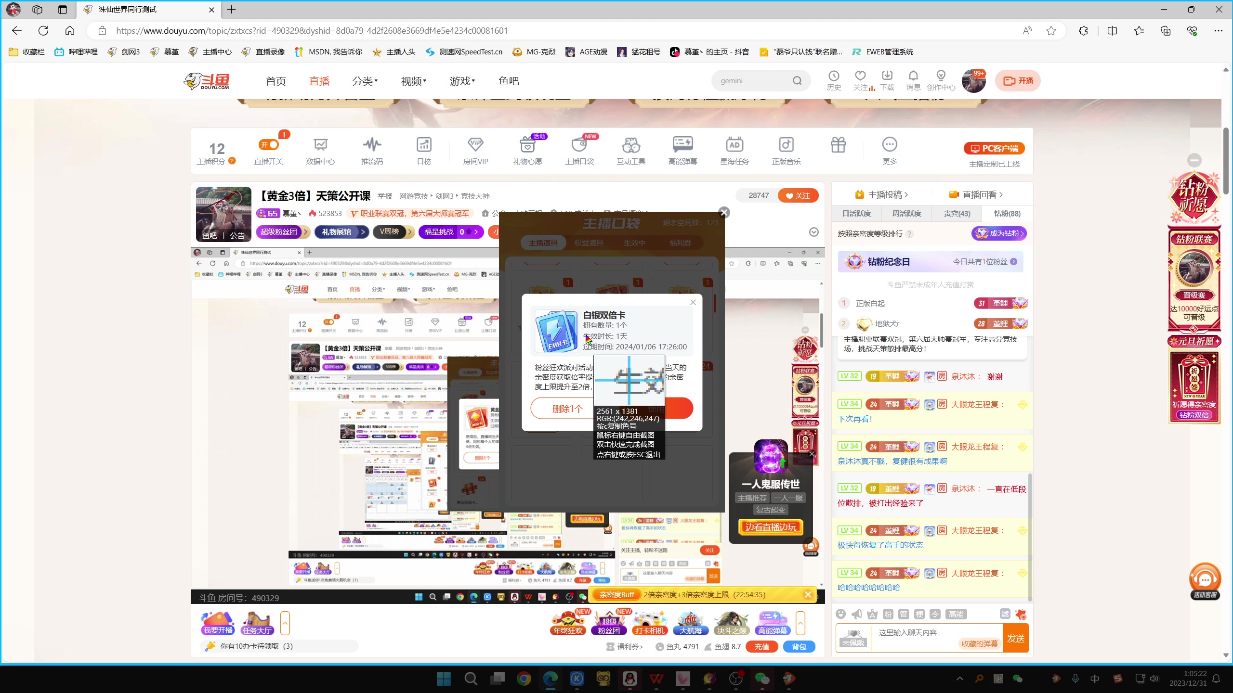1233x693 pixels.
Task: Open the 创作中心 icon
Action: pos(941,80)
